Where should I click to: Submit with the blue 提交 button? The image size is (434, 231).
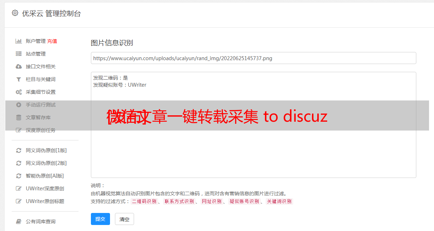pos(100,219)
